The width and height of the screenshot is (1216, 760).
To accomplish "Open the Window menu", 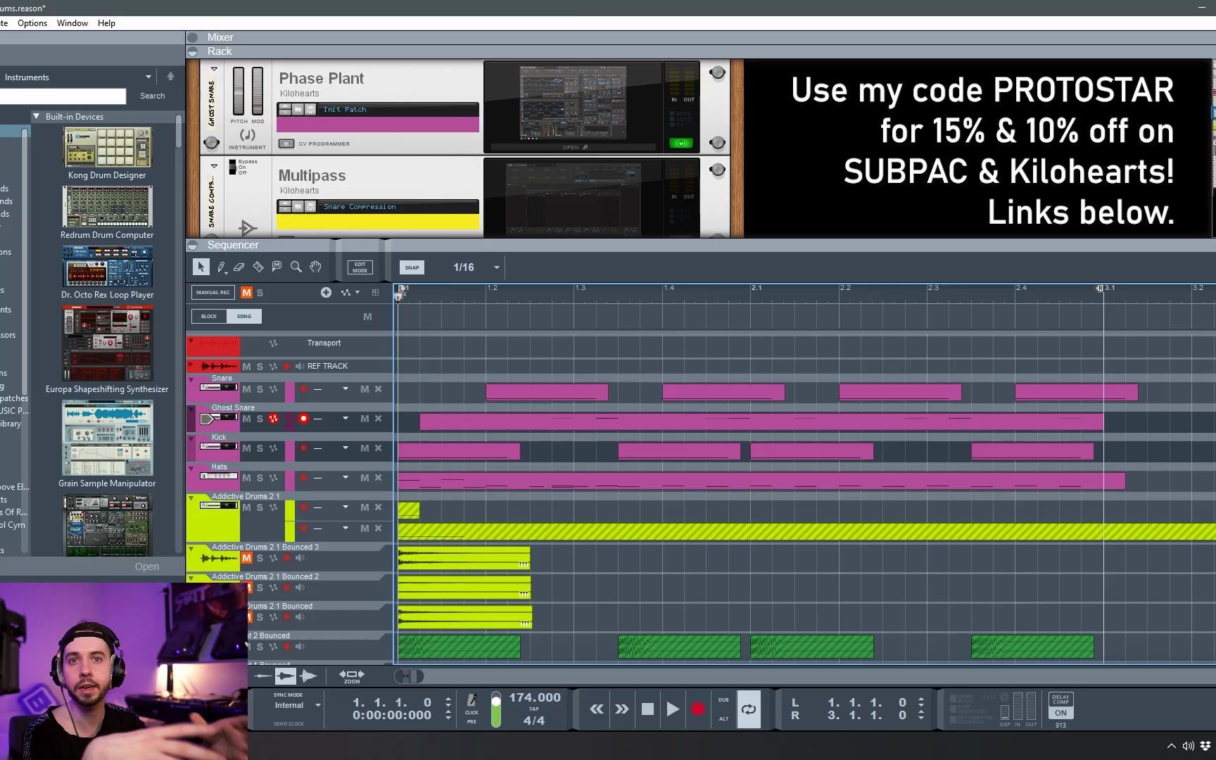I will tap(72, 23).
